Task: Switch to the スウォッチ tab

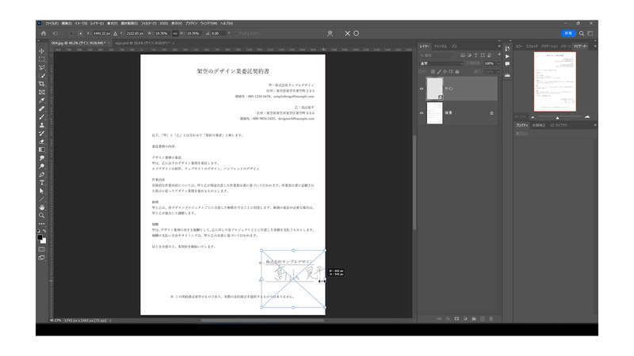Action: (532, 47)
